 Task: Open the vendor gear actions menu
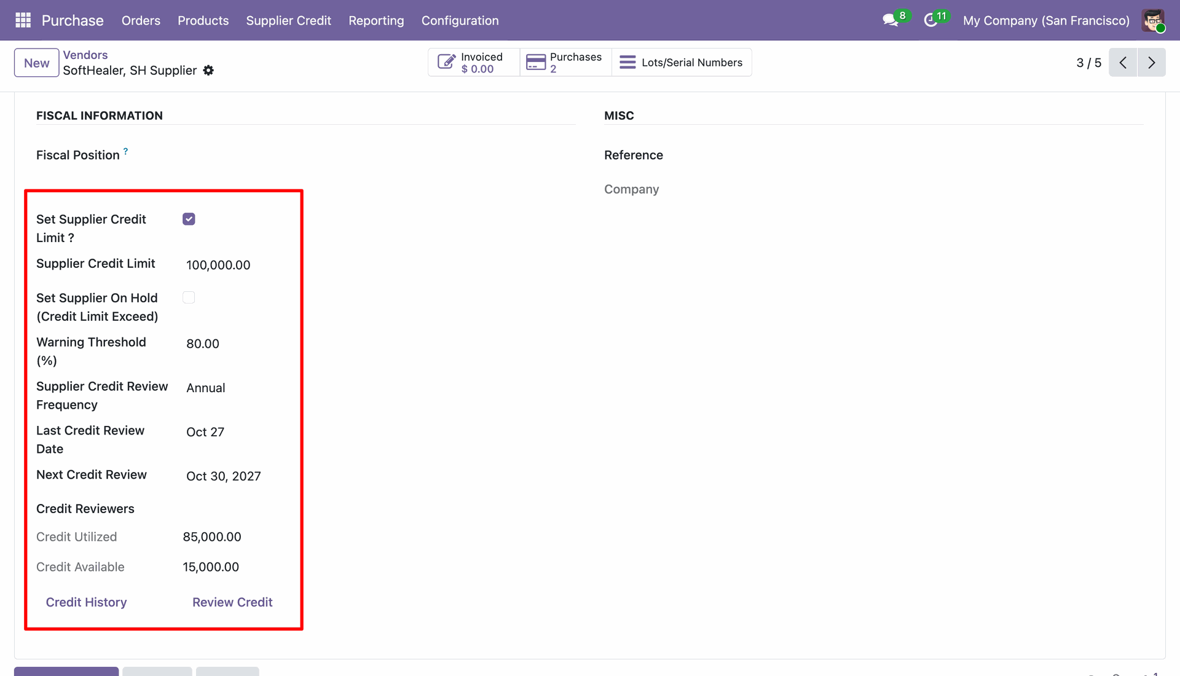click(x=208, y=71)
